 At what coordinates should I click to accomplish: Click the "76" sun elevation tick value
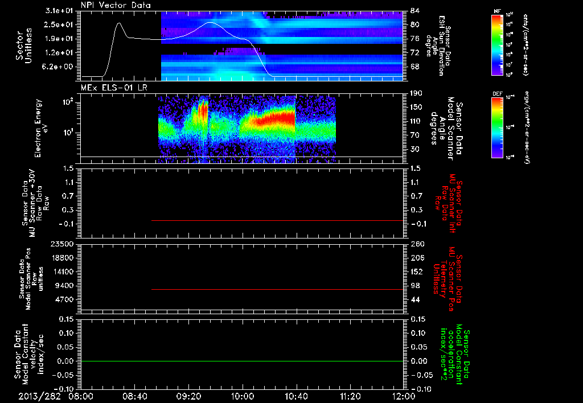click(x=415, y=39)
